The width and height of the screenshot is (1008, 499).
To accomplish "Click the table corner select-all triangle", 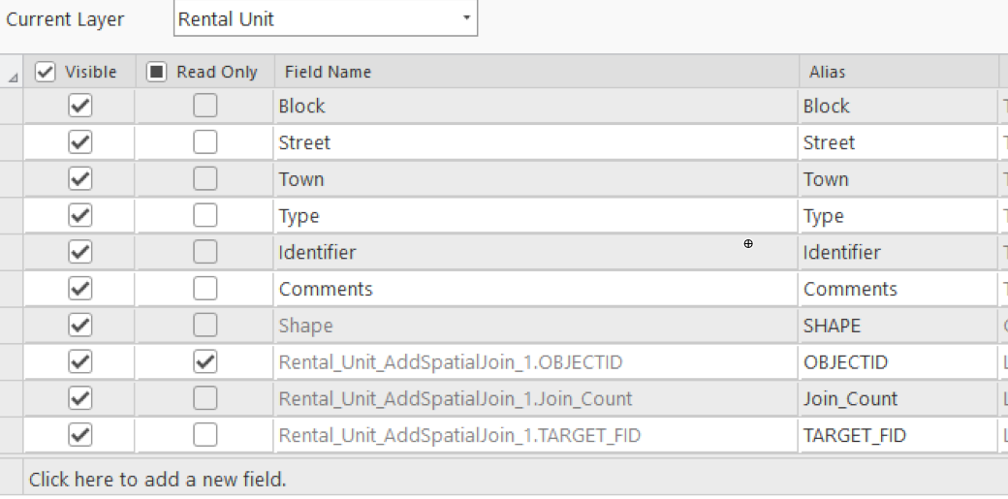I will tap(12, 74).
